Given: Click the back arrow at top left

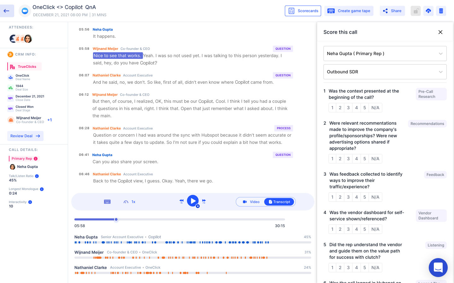Looking at the screenshot, I should coord(7,11).
